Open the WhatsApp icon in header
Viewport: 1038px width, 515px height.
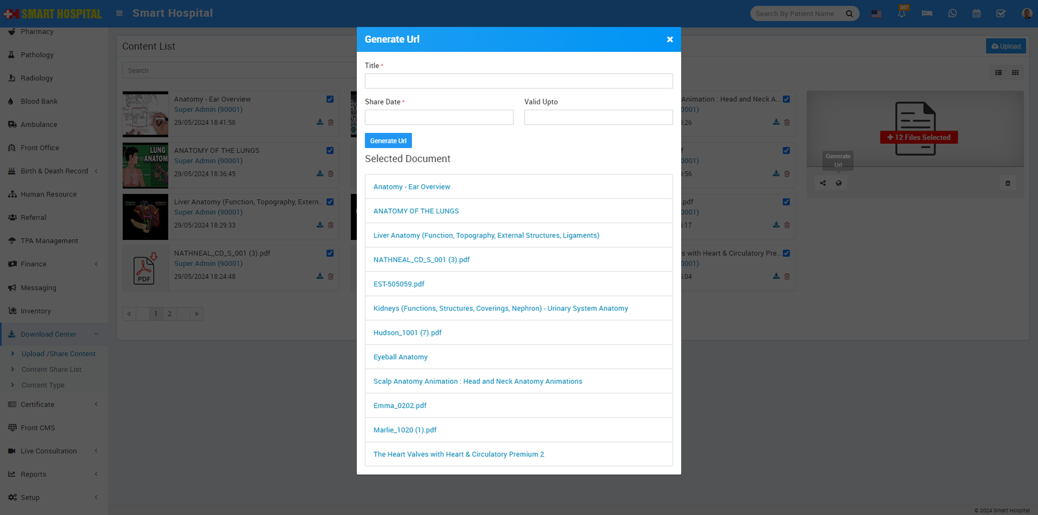click(952, 14)
